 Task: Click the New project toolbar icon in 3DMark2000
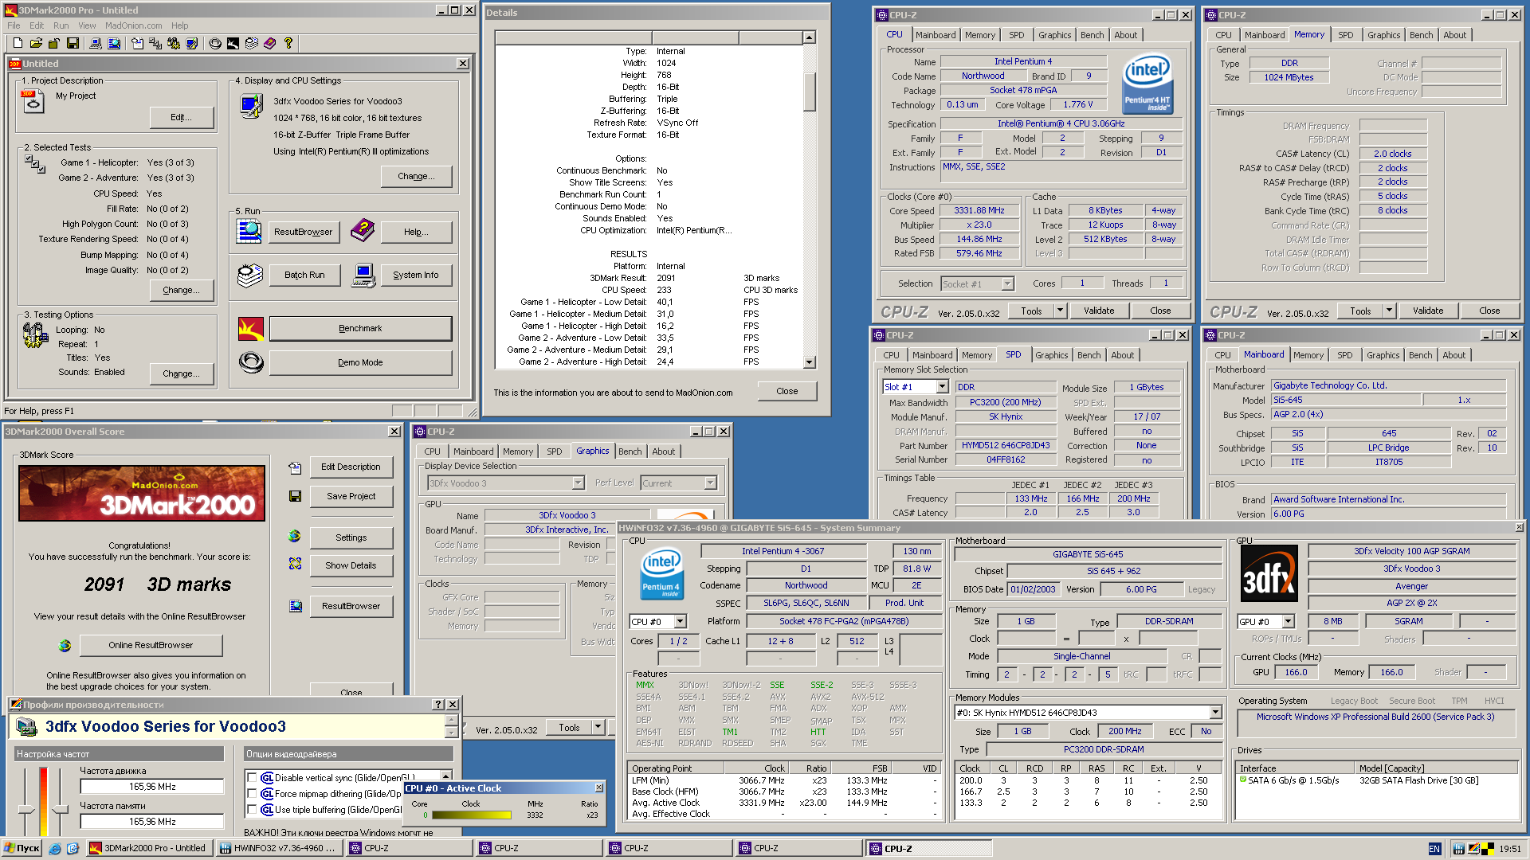tap(16, 43)
